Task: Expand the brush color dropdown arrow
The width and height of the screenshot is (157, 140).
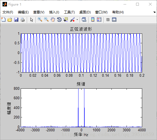Action: click(x=77, y=20)
